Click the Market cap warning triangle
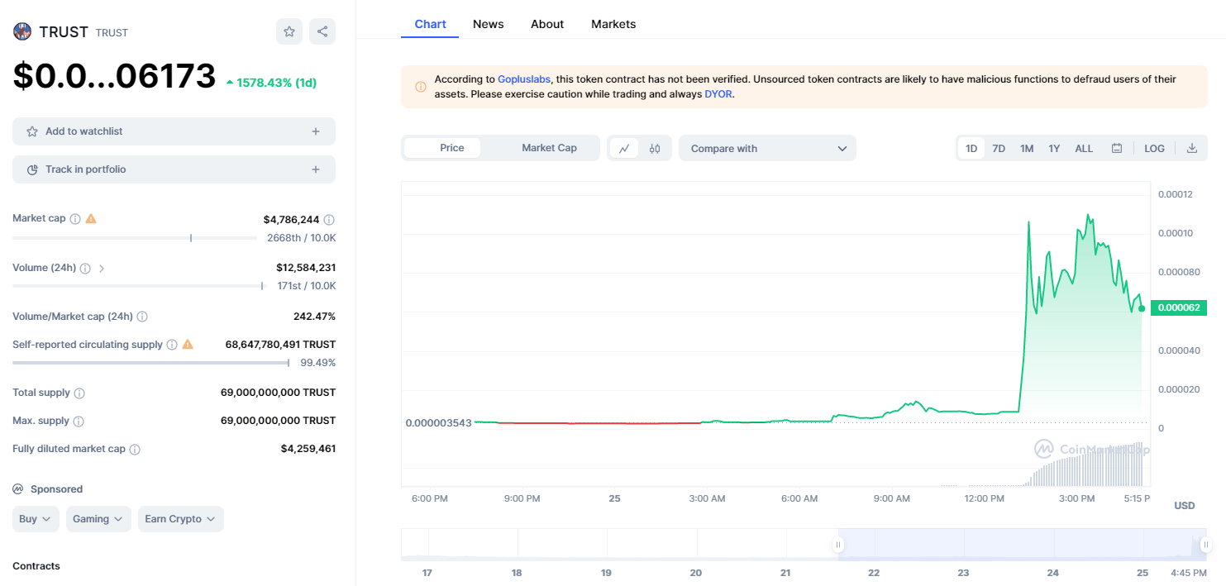This screenshot has width=1226, height=586. click(91, 217)
